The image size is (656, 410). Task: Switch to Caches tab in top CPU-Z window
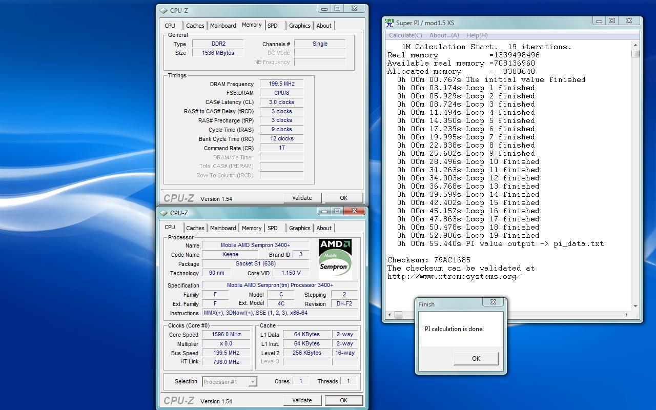click(195, 26)
